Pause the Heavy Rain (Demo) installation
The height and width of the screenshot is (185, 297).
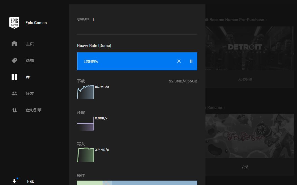click(x=191, y=61)
